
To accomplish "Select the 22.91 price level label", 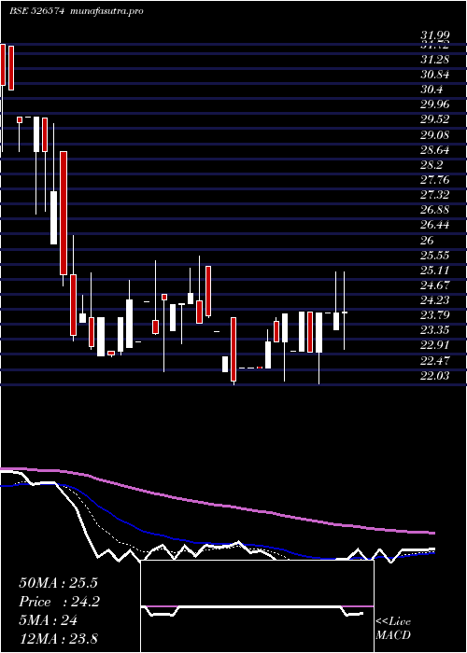I will [434, 346].
